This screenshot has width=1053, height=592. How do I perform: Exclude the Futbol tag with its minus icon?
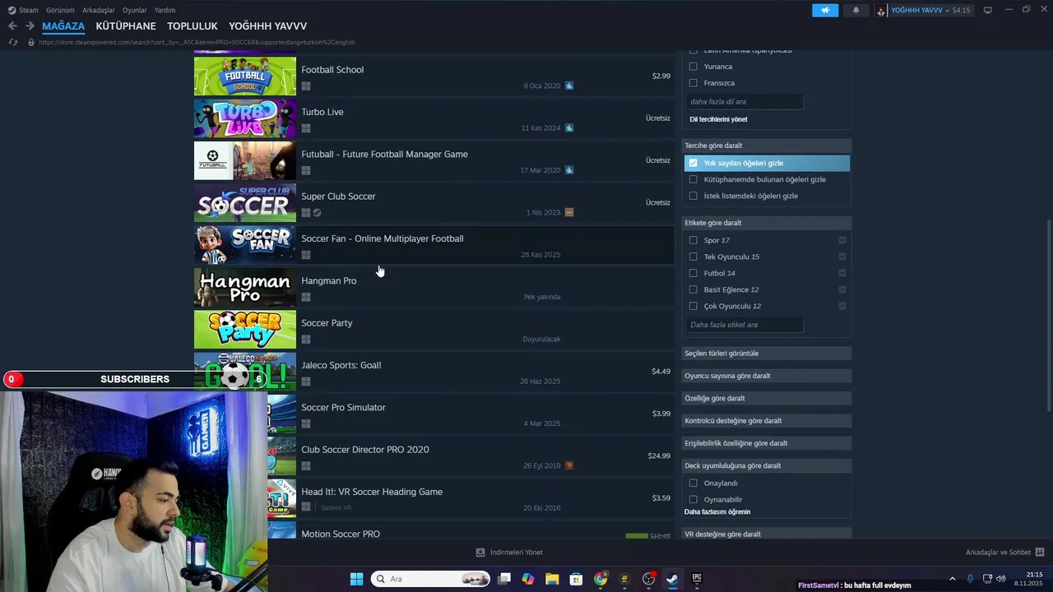tap(842, 273)
